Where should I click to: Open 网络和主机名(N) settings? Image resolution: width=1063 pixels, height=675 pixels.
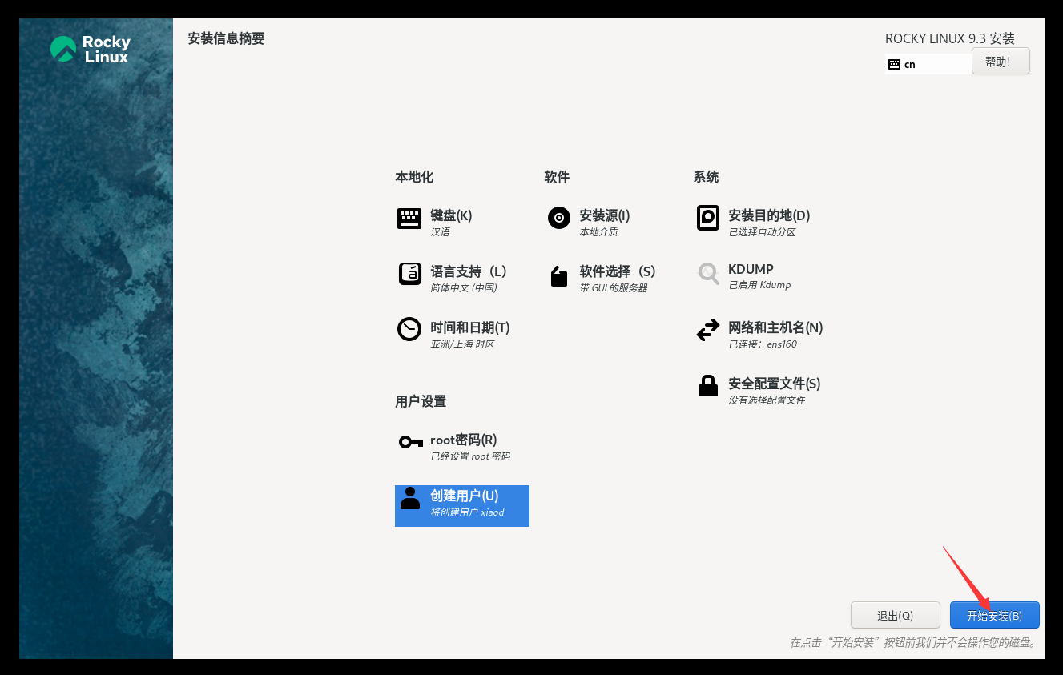tap(775, 327)
